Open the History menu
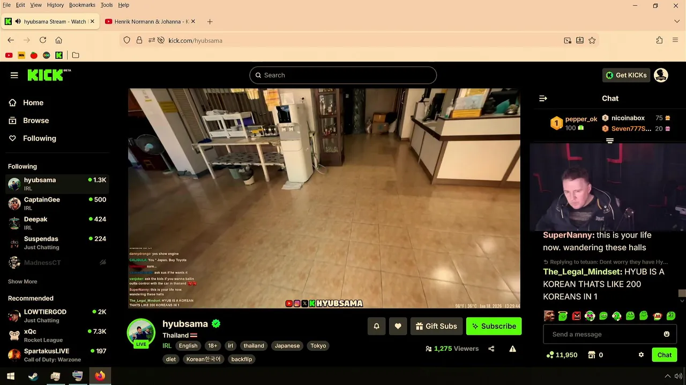Viewport: 686px width, 385px height. [55, 5]
